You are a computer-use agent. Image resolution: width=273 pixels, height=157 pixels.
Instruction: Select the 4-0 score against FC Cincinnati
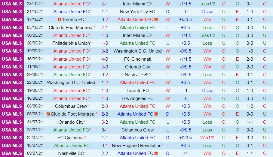105,59
